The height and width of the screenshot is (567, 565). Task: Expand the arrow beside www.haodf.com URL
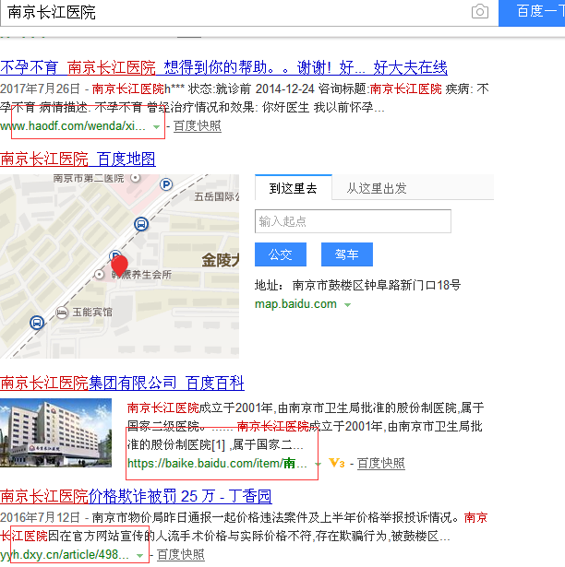click(156, 126)
